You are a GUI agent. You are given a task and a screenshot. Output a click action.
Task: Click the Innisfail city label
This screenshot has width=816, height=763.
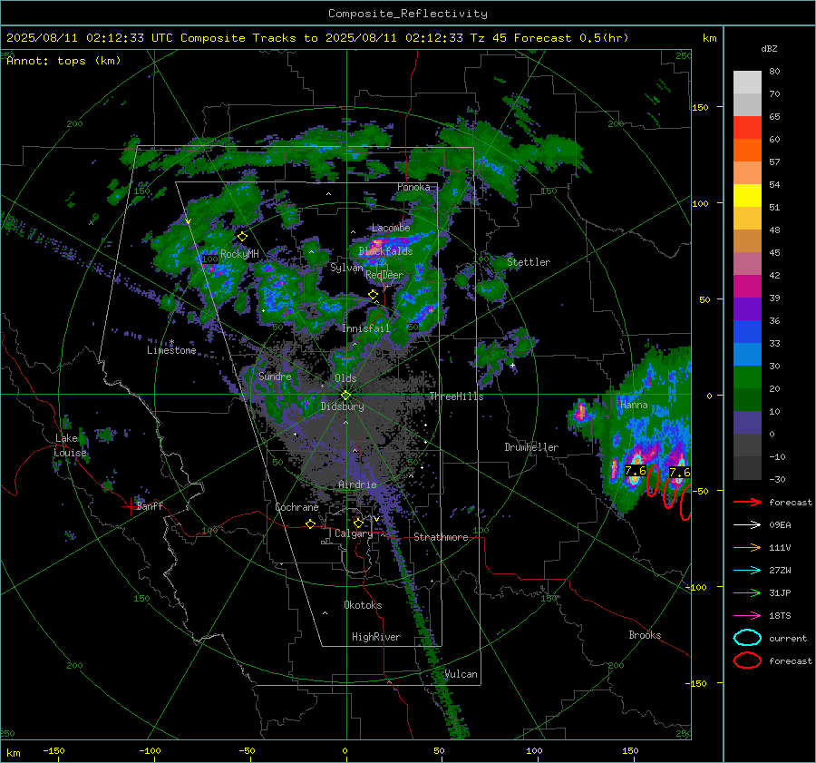[x=366, y=328]
